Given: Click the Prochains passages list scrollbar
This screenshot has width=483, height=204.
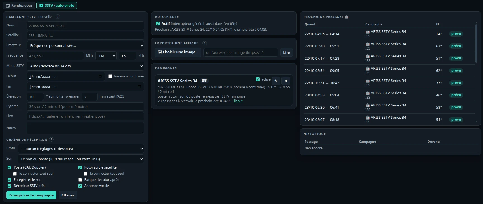Looking at the screenshot, I should (476, 43).
